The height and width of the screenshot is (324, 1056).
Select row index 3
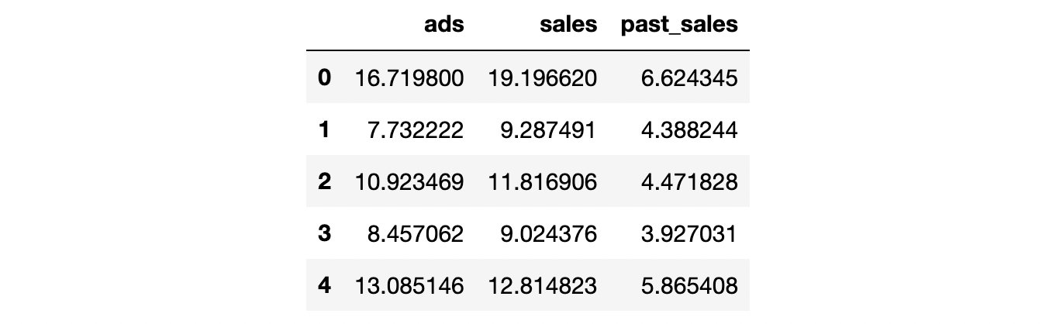[324, 233]
